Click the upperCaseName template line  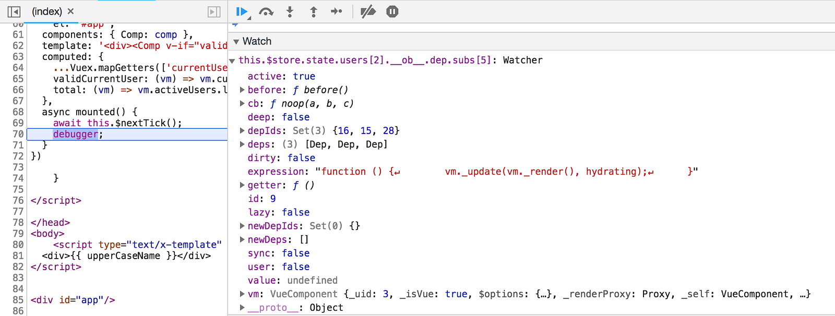126,256
